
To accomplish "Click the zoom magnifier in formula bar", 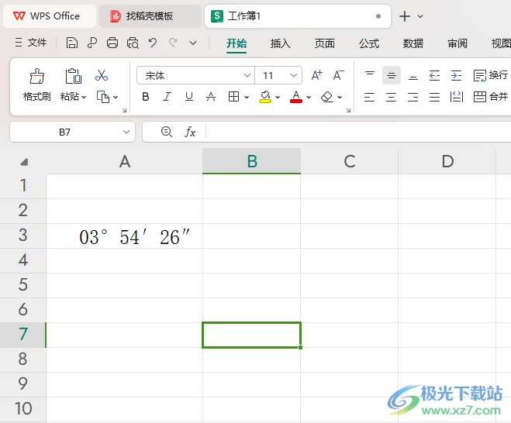I will (167, 132).
